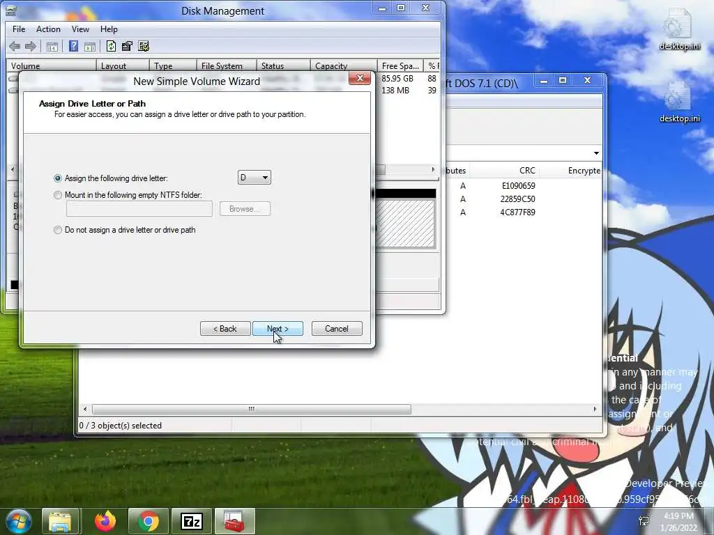Sort by the Layout column header
This screenshot has height=535, width=714.
click(x=123, y=66)
